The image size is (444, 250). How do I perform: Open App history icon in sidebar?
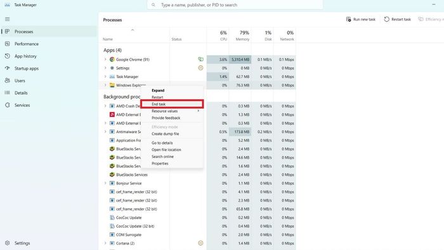pyautogui.click(x=8, y=56)
